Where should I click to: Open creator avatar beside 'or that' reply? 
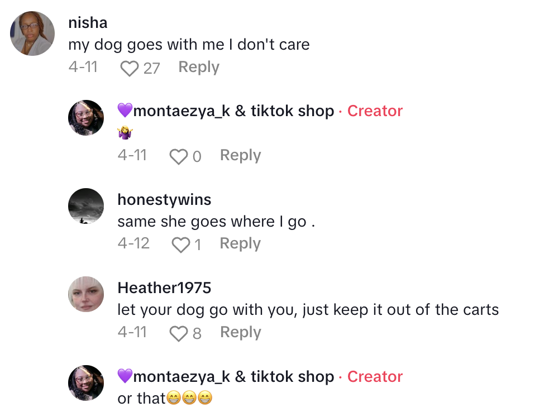(86, 383)
